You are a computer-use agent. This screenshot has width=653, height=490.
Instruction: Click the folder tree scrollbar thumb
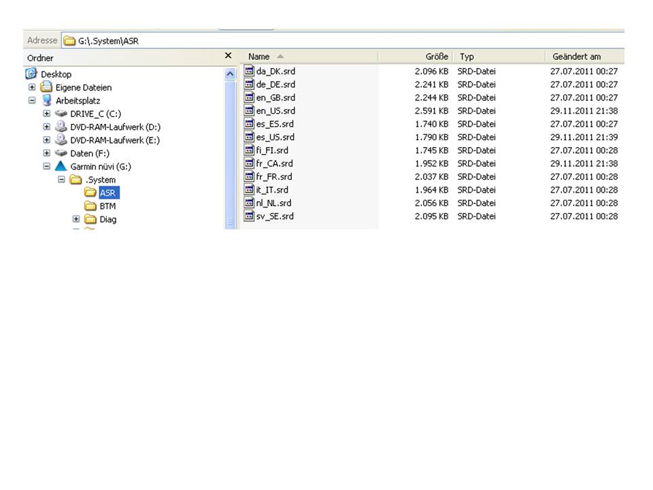coord(230,154)
